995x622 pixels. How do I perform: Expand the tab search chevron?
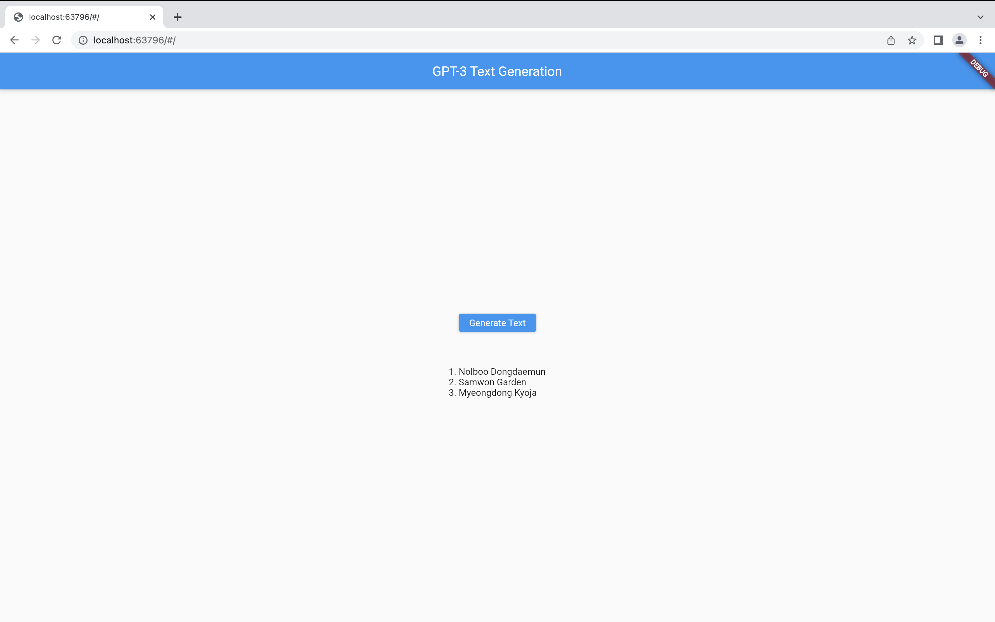click(x=980, y=17)
